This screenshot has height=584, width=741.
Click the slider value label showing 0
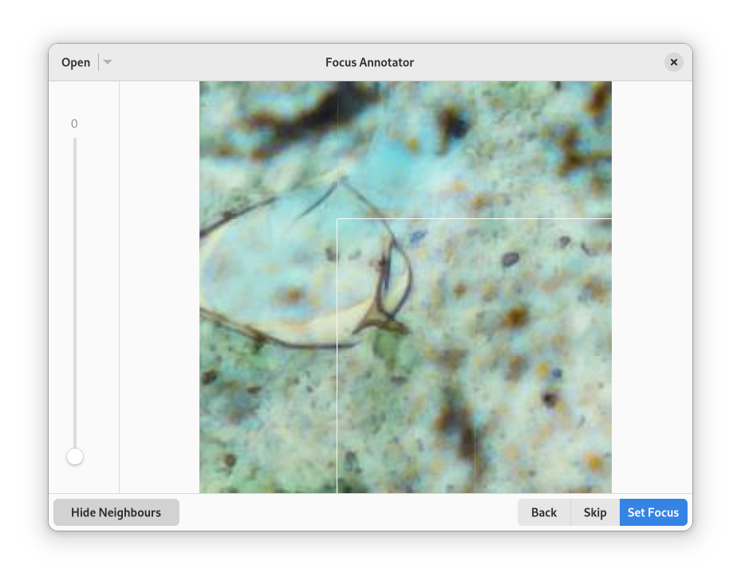tap(74, 123)
